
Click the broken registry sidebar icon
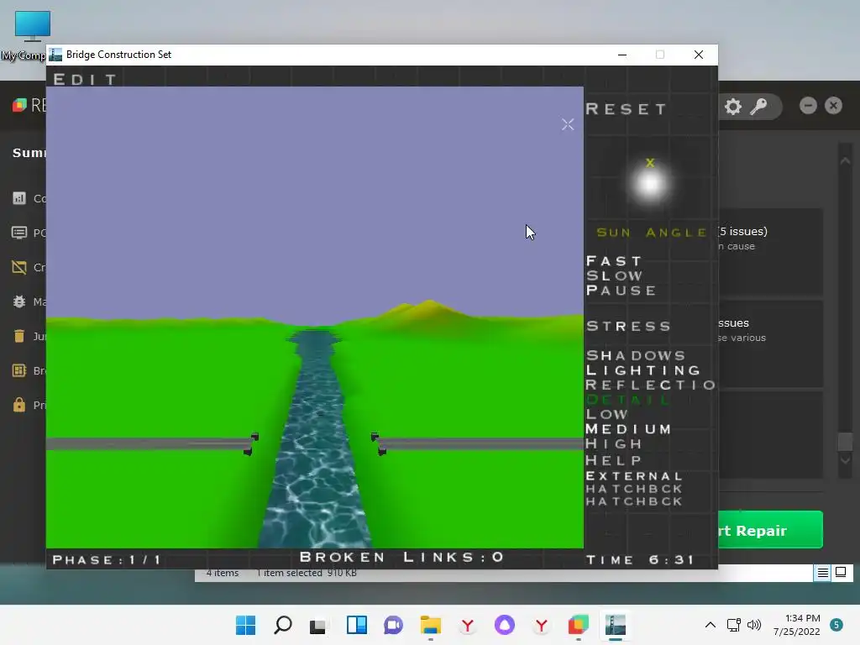pyautogui.click(x=19, y=370)
